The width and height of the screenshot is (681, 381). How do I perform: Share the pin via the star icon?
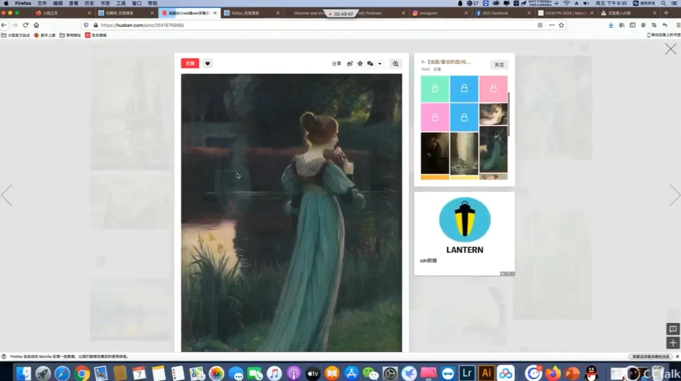click(360, 64)
